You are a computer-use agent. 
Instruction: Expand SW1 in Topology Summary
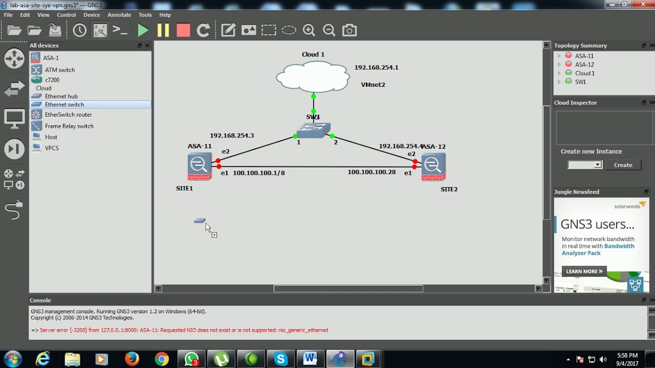coord(559,82)
